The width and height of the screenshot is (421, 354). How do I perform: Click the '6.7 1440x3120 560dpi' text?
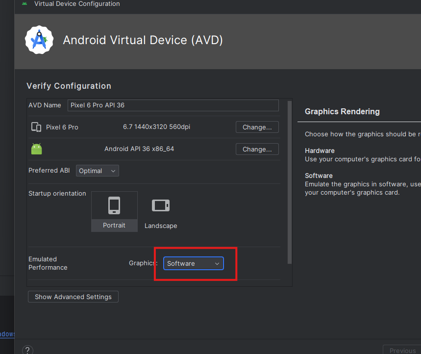coord(156,127)
